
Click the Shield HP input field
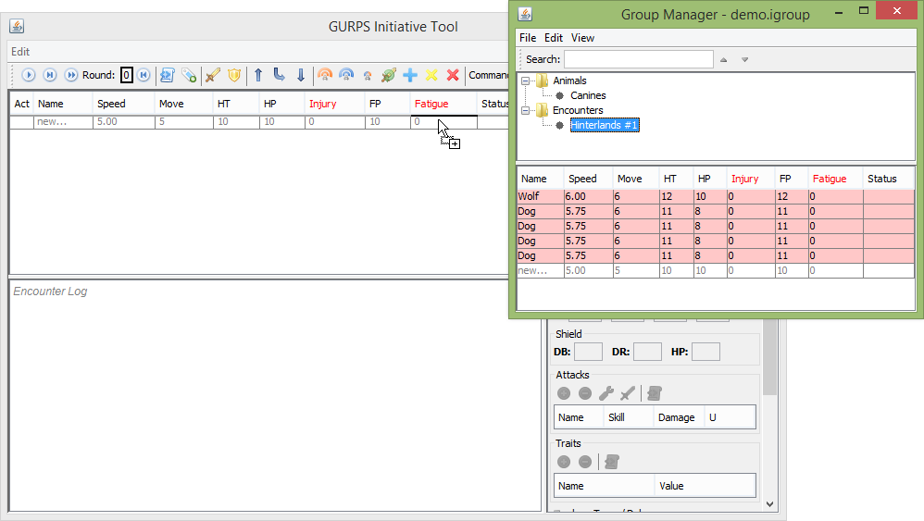(x=705, y=352)
